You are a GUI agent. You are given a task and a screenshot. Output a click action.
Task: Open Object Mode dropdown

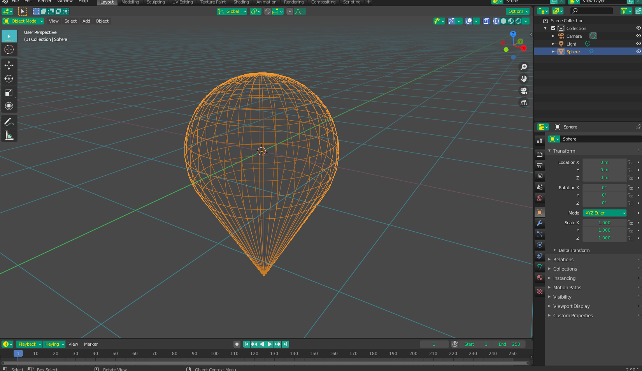coord(23,21)
